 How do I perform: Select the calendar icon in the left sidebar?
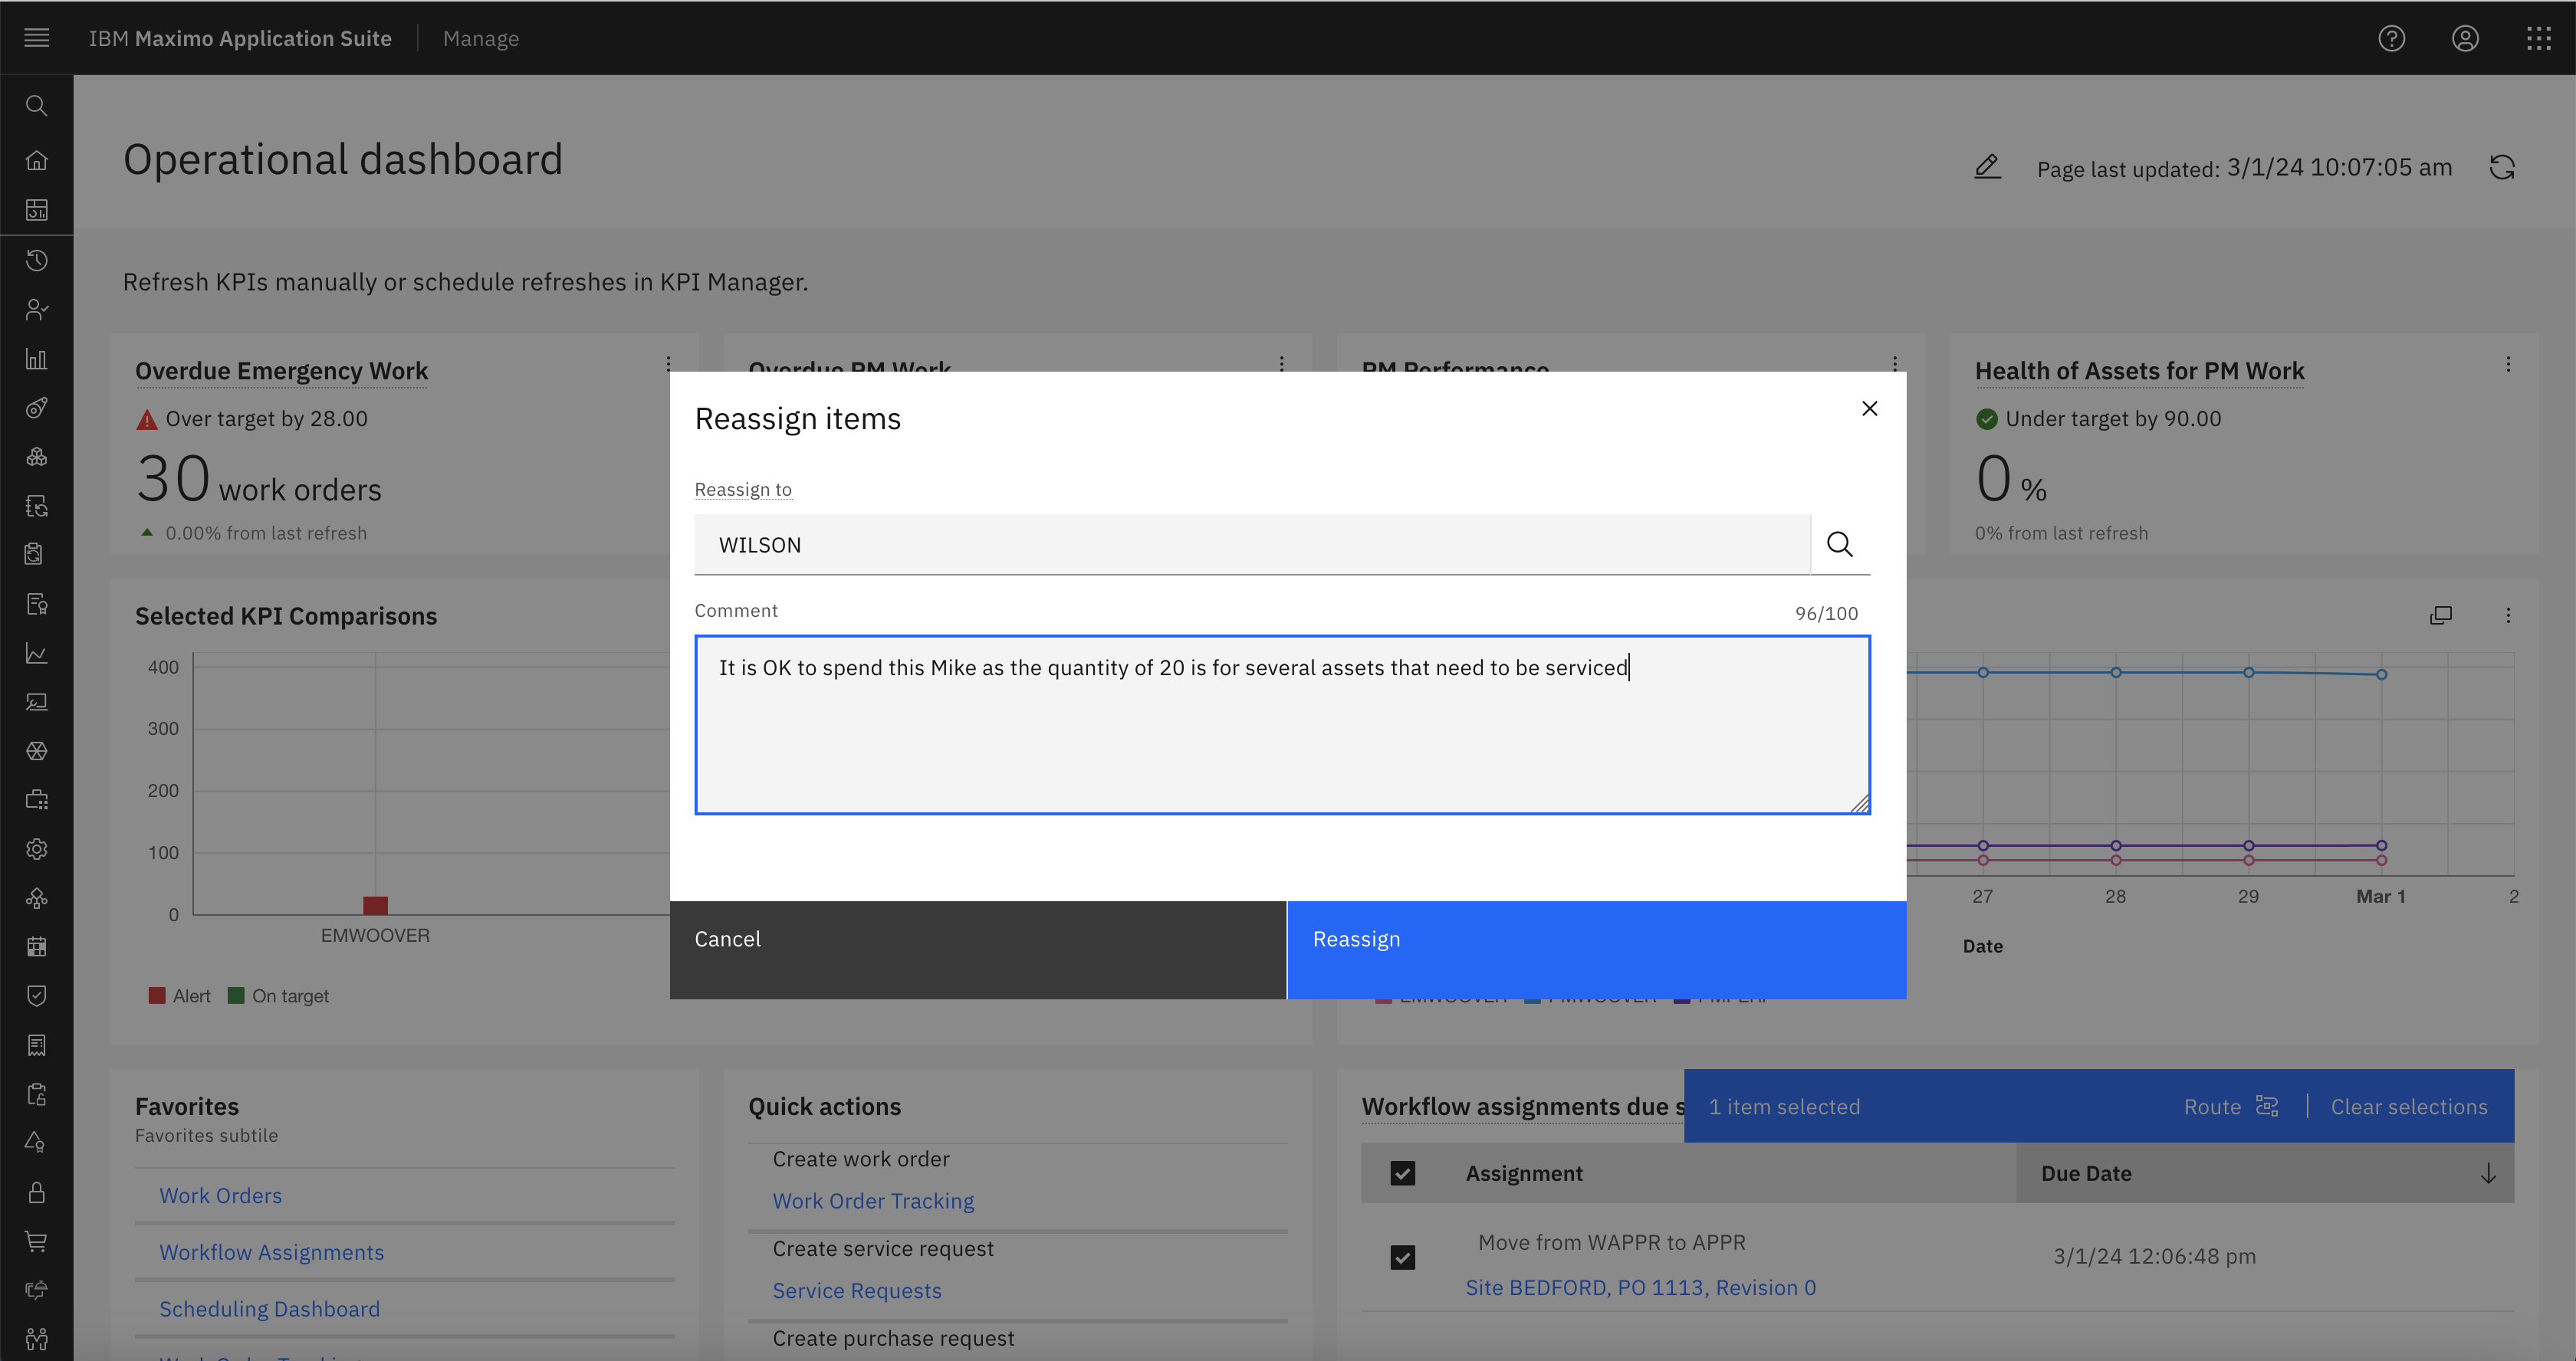pos(37,946)
